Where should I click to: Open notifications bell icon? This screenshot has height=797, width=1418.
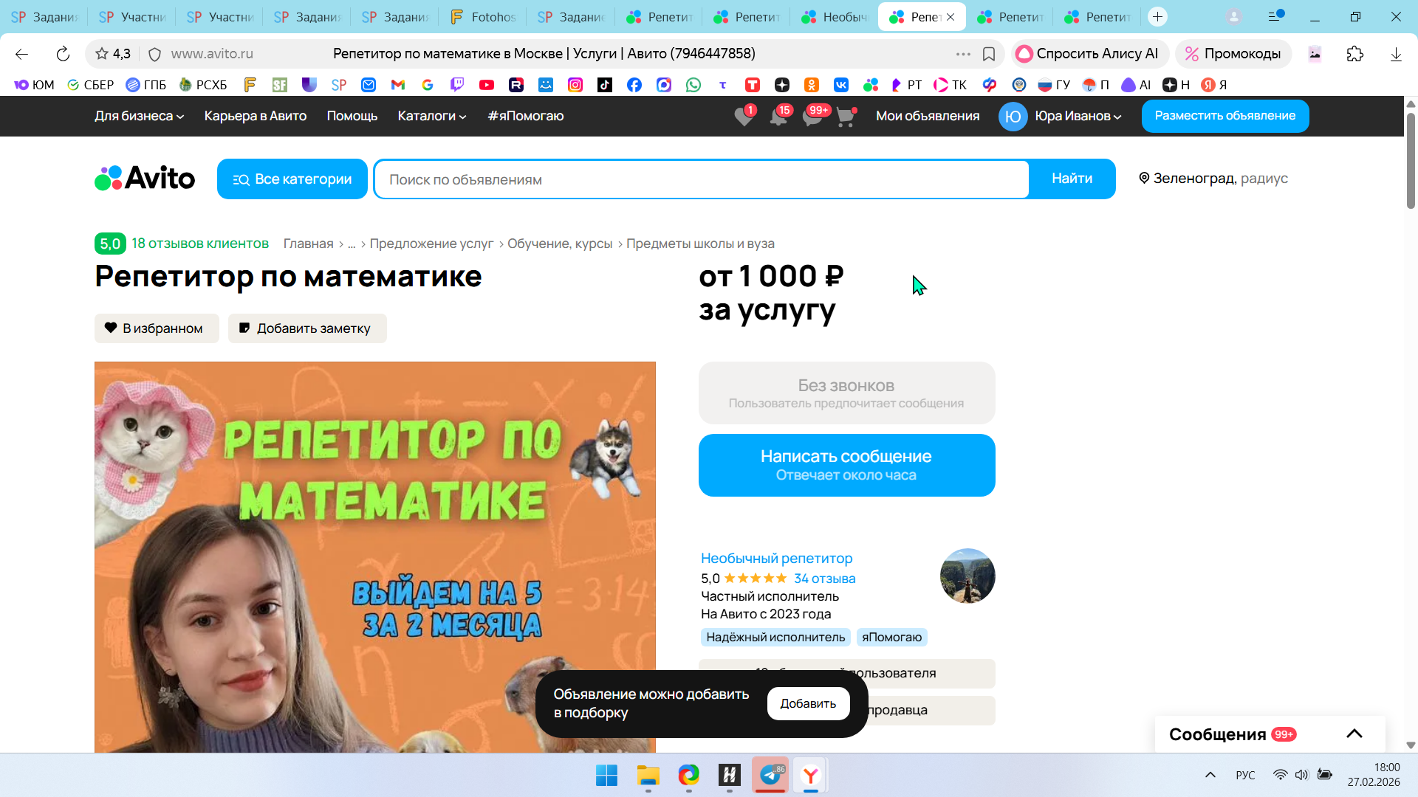point(778,117)
